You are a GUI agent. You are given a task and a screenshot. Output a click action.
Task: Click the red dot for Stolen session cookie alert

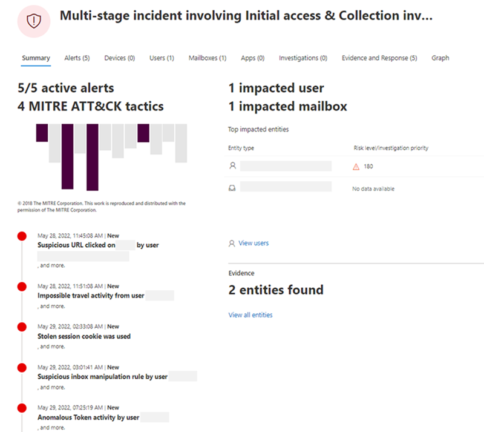coord(22,328)
